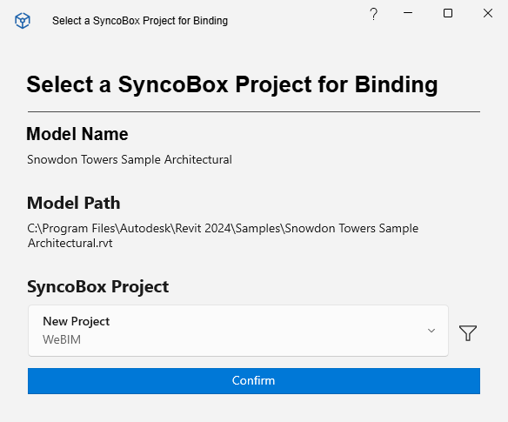Click the SyncoBox cube logo icon

click(23, 21)
